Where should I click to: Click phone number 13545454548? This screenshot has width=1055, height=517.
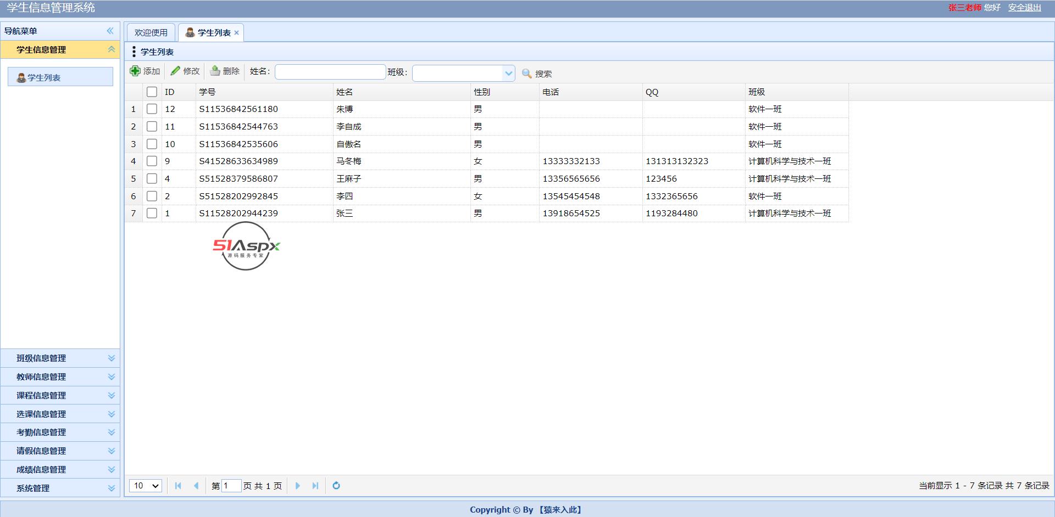(x=571, y=196)
